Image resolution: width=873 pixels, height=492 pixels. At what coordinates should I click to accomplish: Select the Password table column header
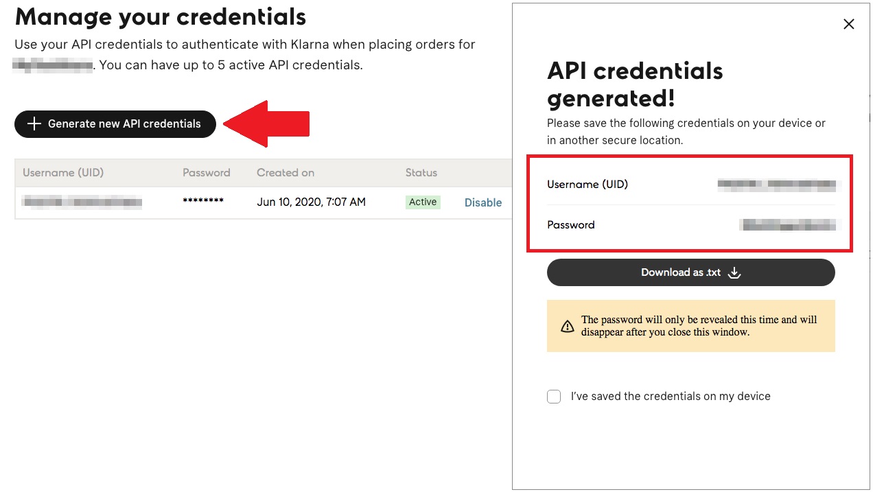(x=206, y=173)
